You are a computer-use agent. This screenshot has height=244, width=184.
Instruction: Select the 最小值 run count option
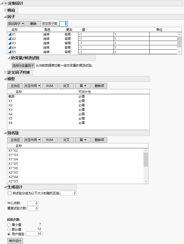pos(9,225)
